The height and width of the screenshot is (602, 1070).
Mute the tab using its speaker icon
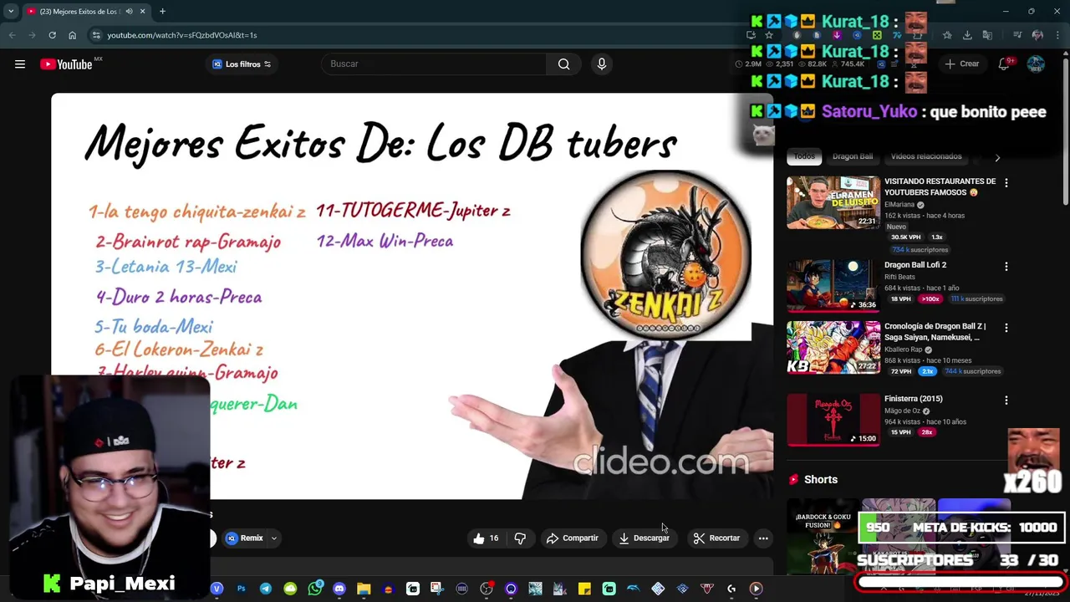[x=129, y=12]
